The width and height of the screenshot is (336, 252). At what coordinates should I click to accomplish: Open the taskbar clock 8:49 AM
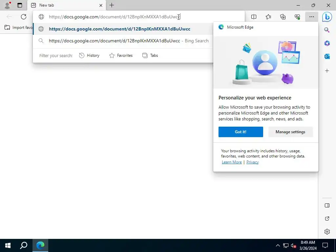(308, 245)
